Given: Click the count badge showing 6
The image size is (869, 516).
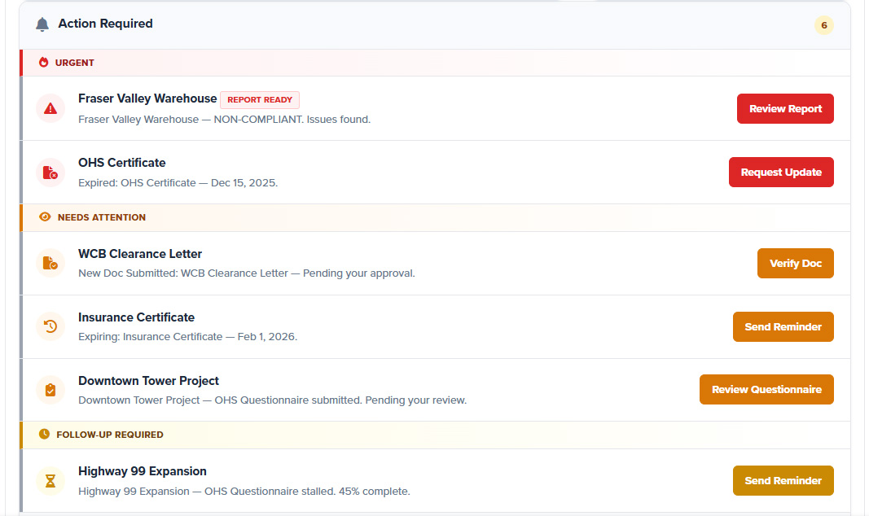Looking at the screenshot, I should [823, 25].
